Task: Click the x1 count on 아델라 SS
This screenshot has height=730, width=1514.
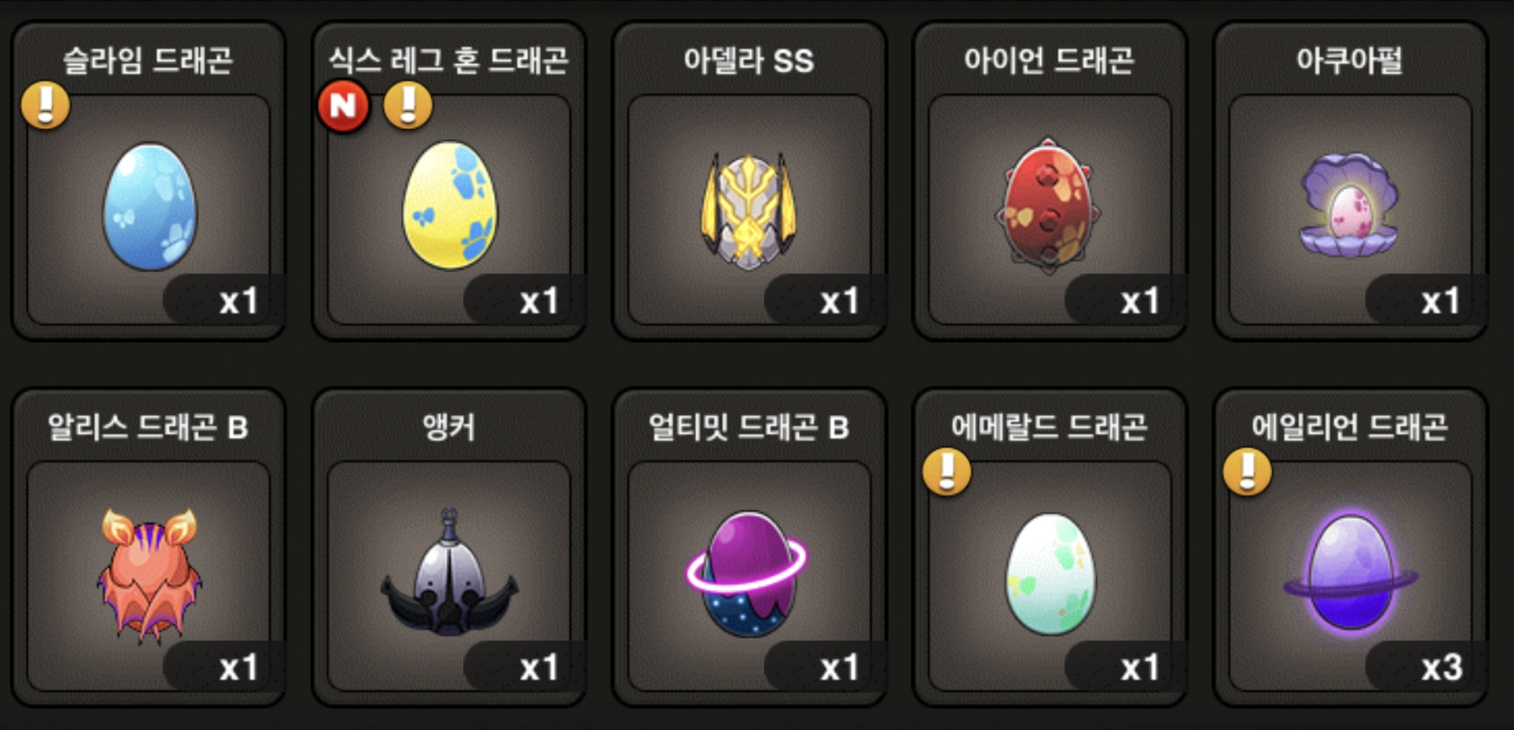Action: 839,301
